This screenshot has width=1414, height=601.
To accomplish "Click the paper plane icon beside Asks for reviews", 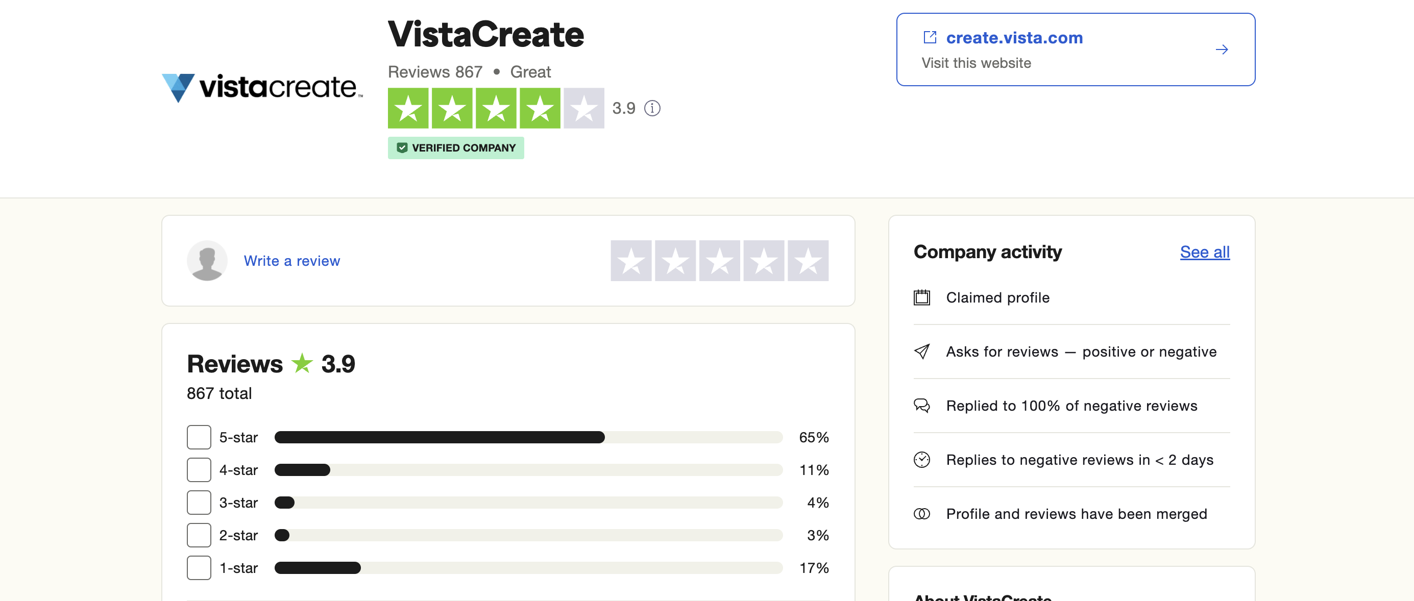I will [x=922, y=352].
